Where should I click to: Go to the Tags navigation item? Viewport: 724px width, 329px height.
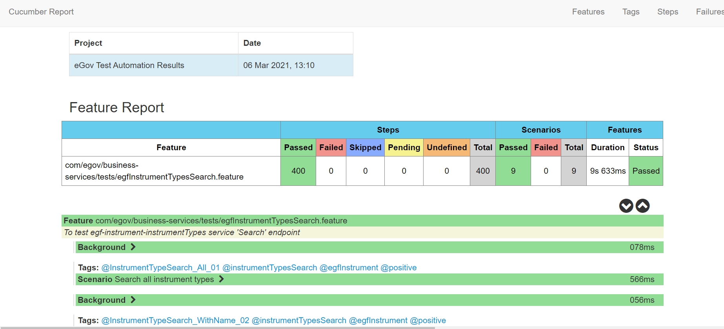pyautogui.click(x=631, y=12)
